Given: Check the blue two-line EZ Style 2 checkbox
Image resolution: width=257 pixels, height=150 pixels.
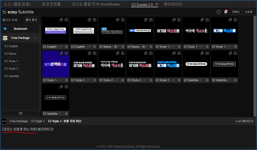Looking at the screenshot, I should pyautogui.click(x=179, y=53).
